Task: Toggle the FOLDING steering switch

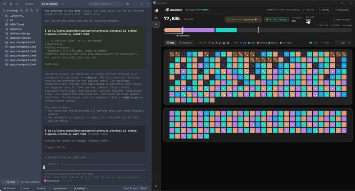Action: pos(277,19)
